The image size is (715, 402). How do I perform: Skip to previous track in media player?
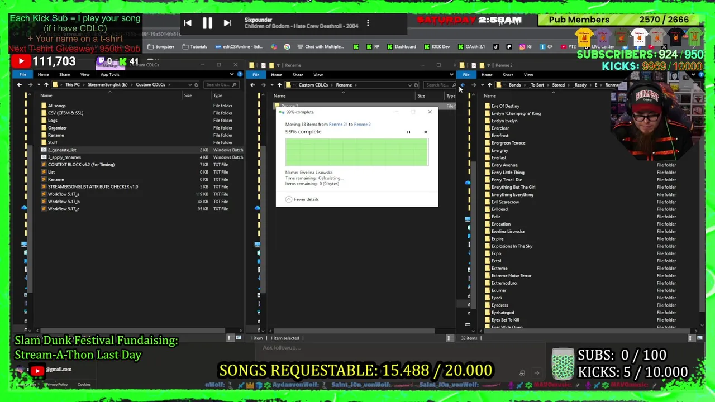pyautogui.click(x=188, y=23)
